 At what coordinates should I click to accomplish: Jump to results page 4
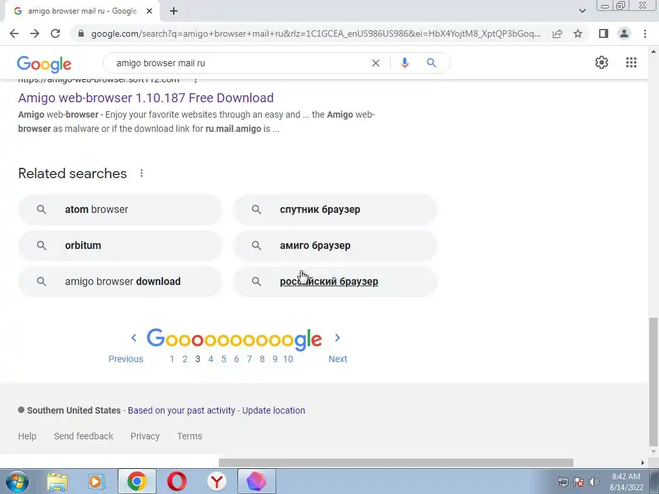(x=210, y=359)
